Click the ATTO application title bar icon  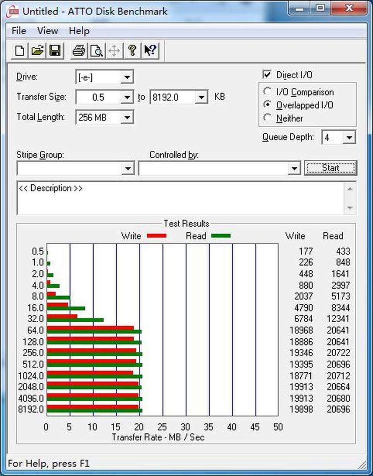pyautogui.click(x=13, y=12)
